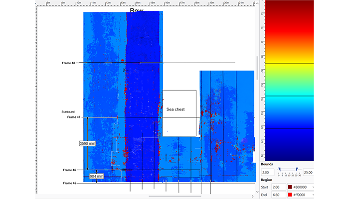Click the horizontal scrollbar right arrow
349x199 pixels.
(x=253, y=197)
